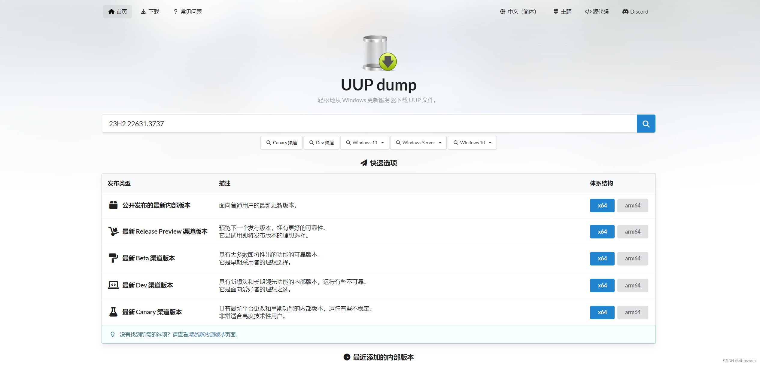Select arm64 for Dev channel row
This screenshot has width=760, height=365.
[x=633, y=285]
